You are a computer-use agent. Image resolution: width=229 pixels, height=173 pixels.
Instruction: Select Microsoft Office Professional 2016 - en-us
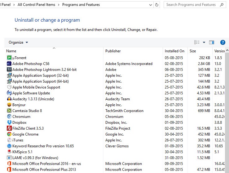point(46,163)
